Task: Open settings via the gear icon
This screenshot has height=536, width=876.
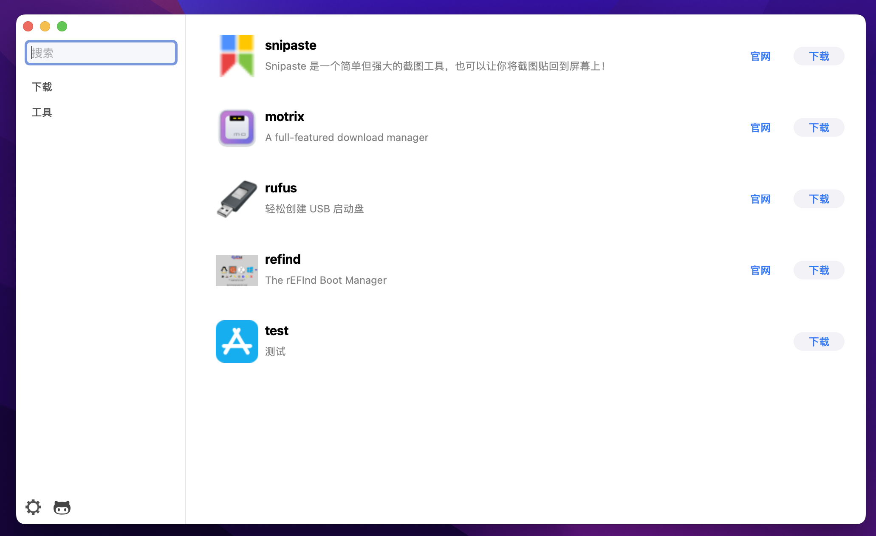Action: point(33,507)
